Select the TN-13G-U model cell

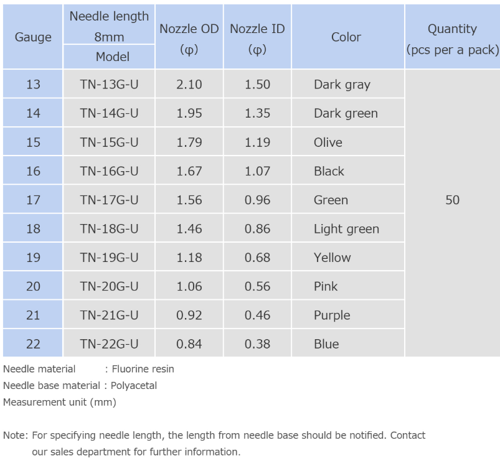coord(109,85)
